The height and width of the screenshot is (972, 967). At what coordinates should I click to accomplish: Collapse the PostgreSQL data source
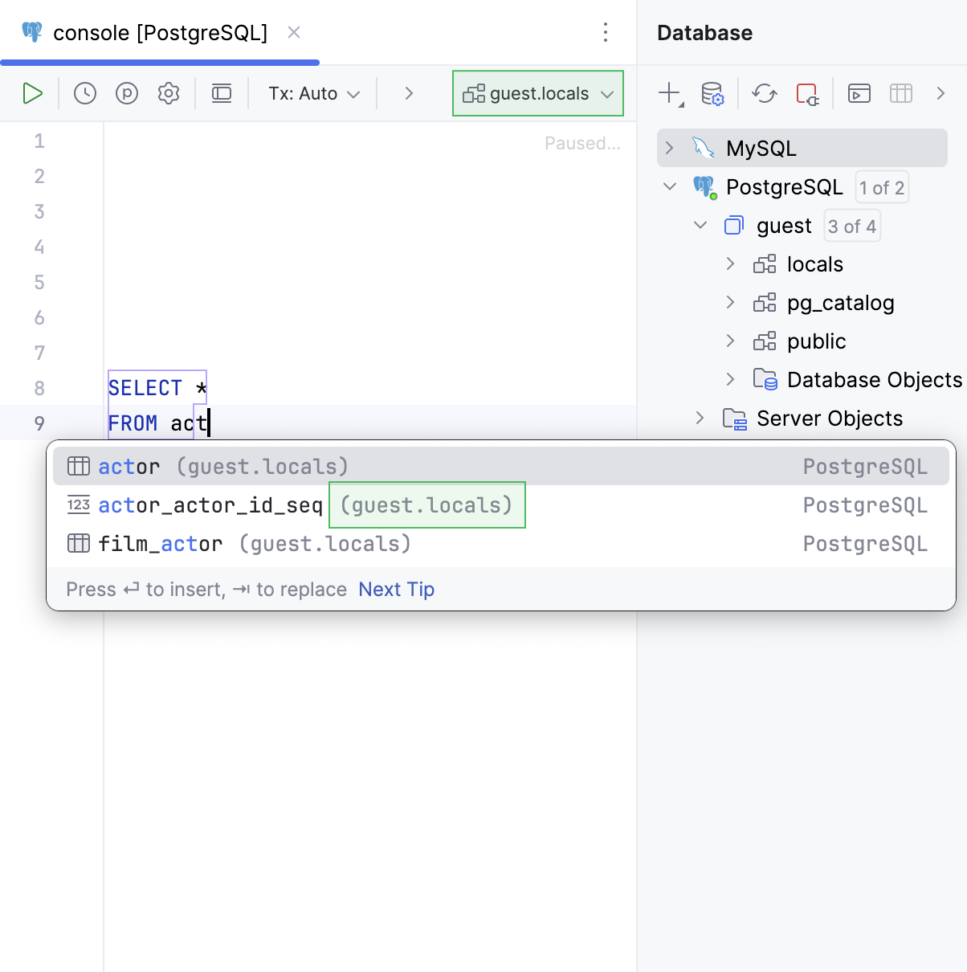[670, 186]
